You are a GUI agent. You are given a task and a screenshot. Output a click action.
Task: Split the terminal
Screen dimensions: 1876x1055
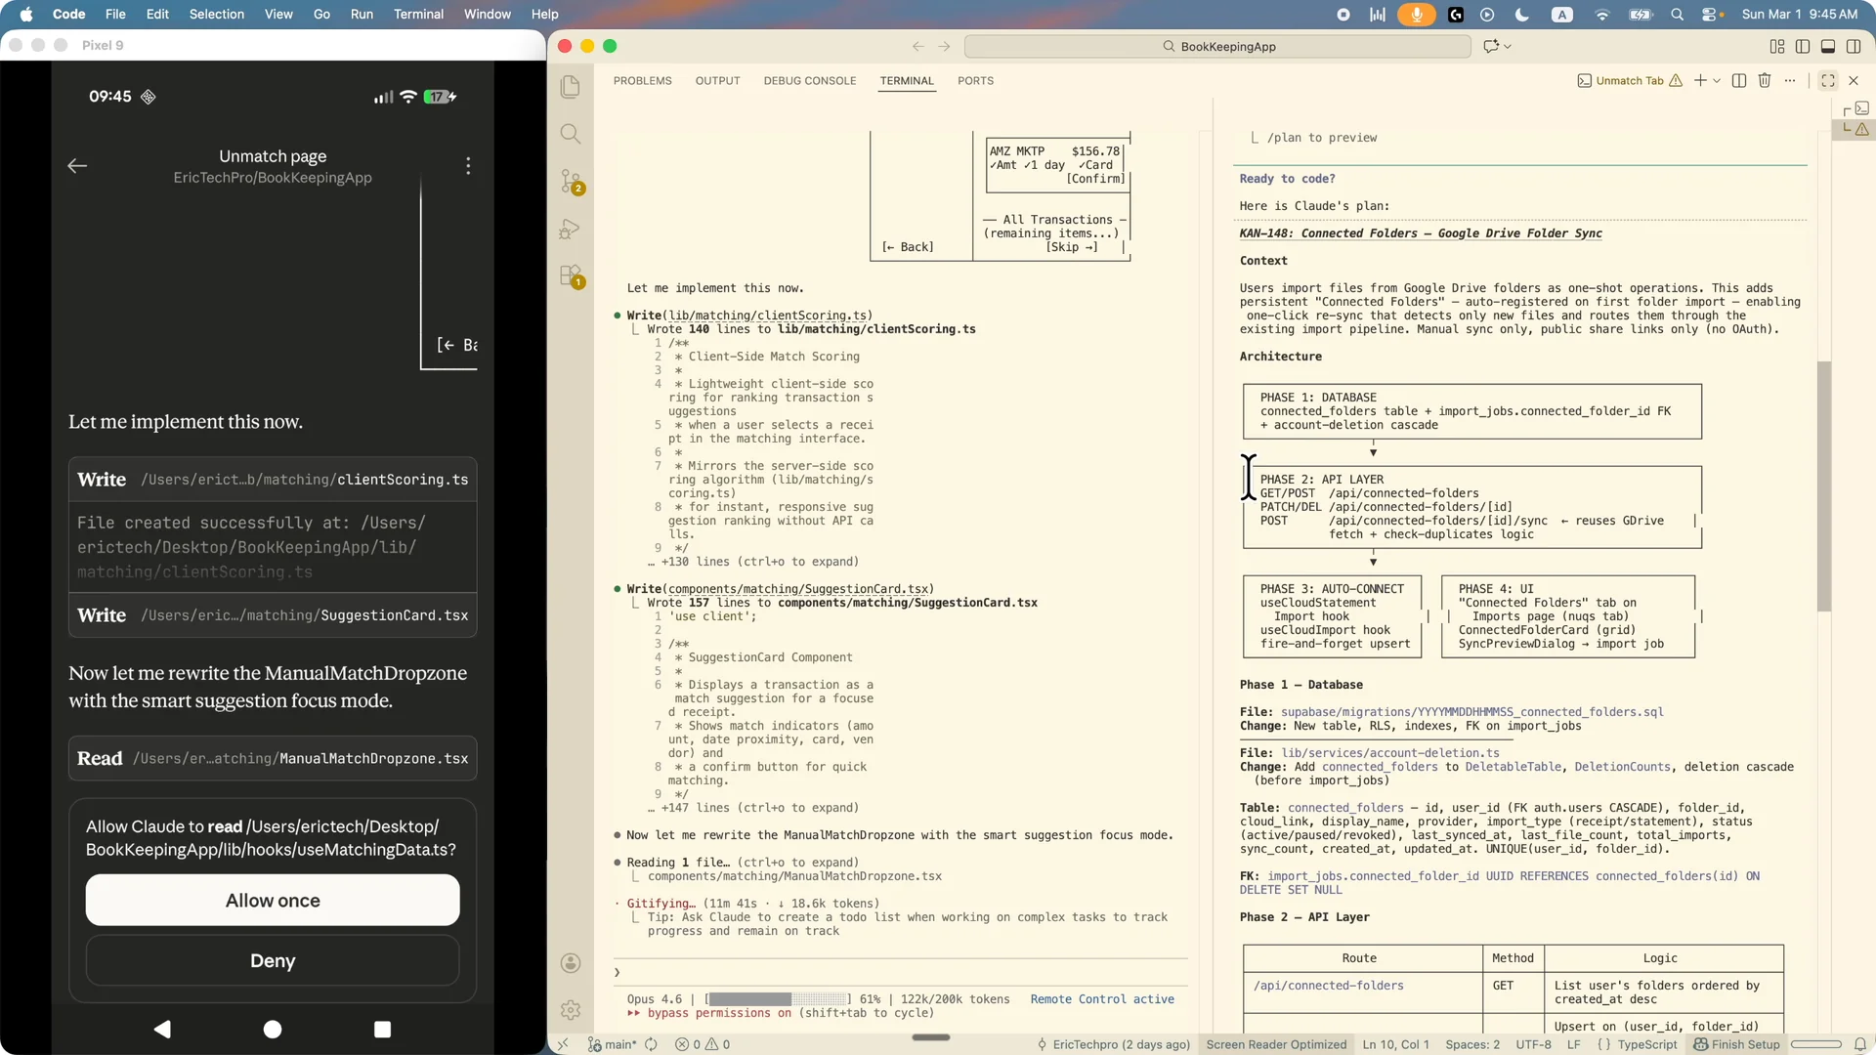coord(1739,81)
